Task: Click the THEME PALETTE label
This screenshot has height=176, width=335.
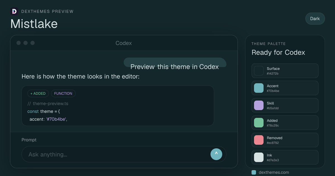Action: 269,44
